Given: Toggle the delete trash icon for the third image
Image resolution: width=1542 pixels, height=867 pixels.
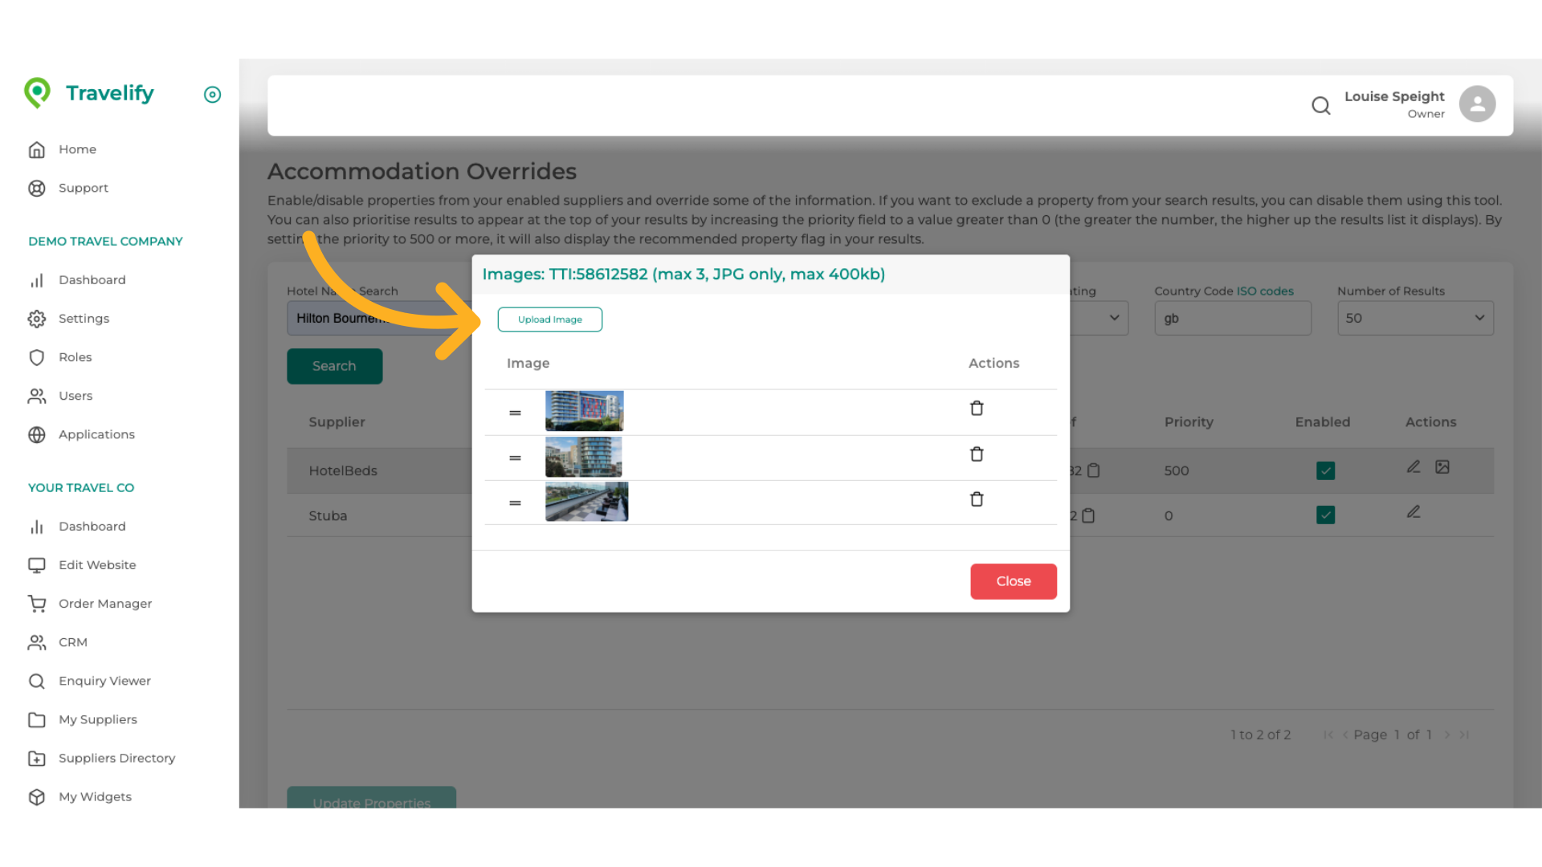Looking at the screenshot, I should (x=977, y=499).
